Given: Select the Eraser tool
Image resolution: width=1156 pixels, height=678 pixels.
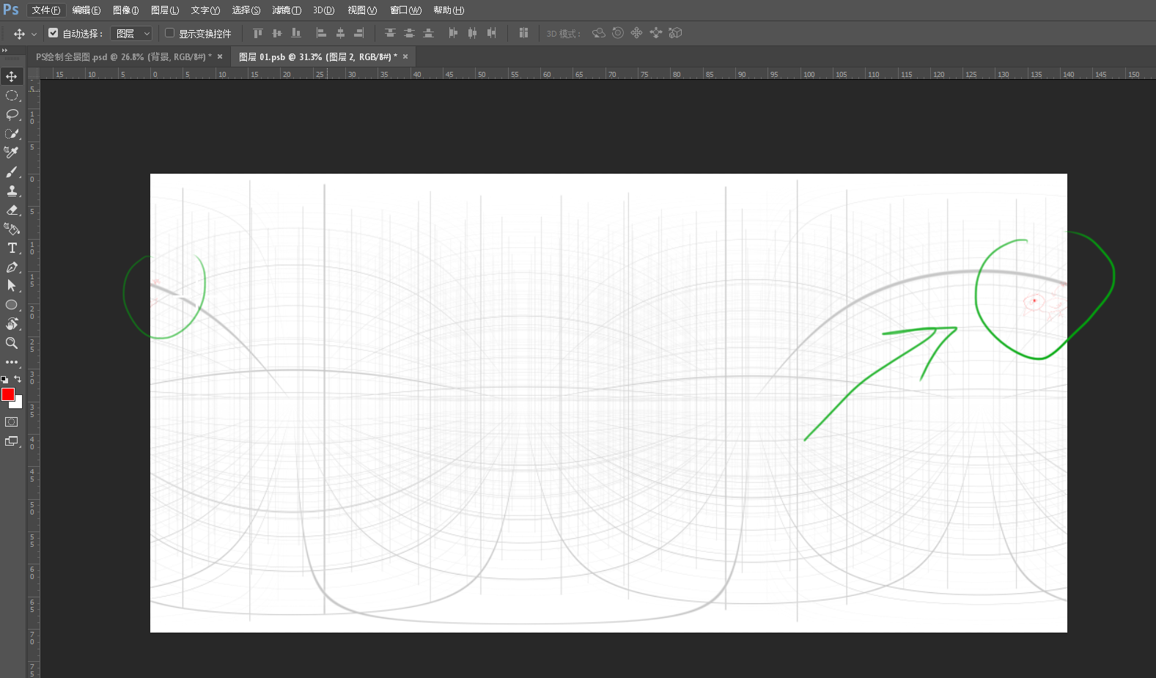Looking at the screenshot, I should [x=12, y=210].
